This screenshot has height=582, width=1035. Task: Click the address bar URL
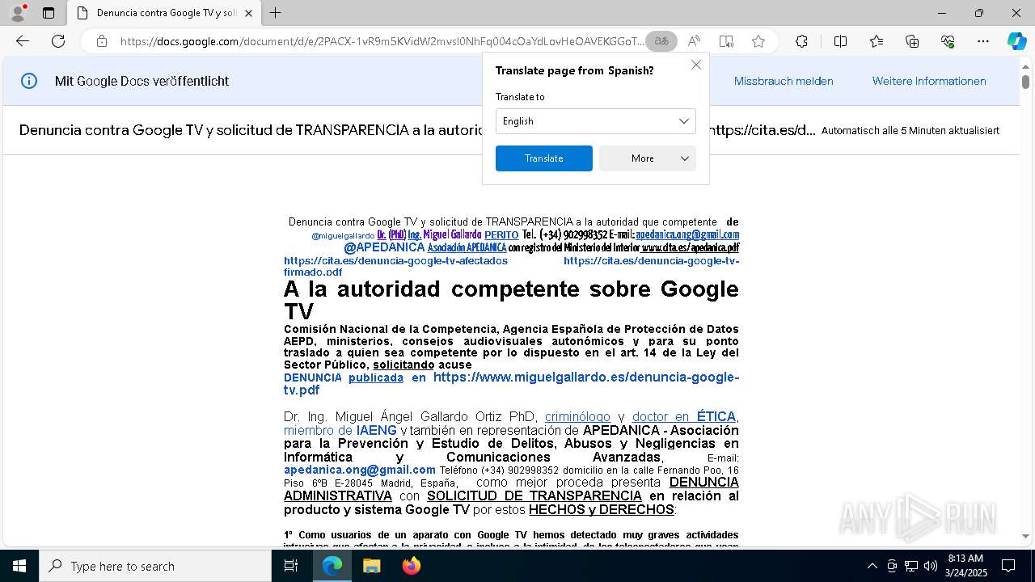382,41
